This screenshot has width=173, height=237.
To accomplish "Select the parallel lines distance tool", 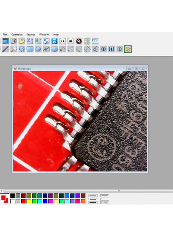I will pos(87,49).
